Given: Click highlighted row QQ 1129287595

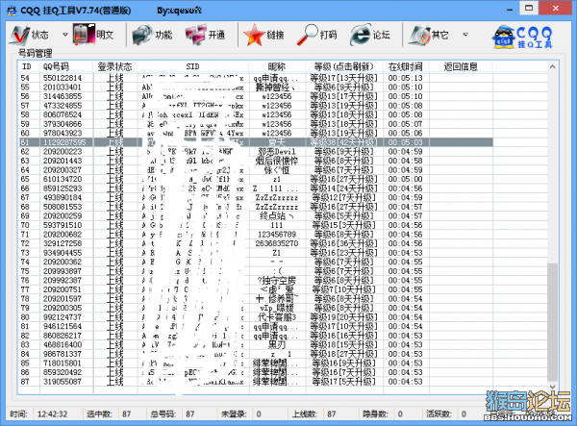Looking at the screenshot, I should pyautogui.click(x=256, y=142).
